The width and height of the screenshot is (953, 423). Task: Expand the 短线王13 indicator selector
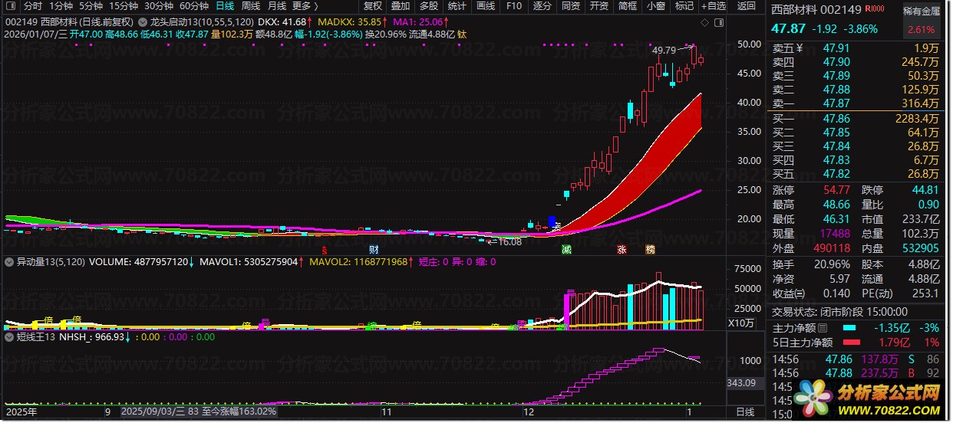(9, 336)
